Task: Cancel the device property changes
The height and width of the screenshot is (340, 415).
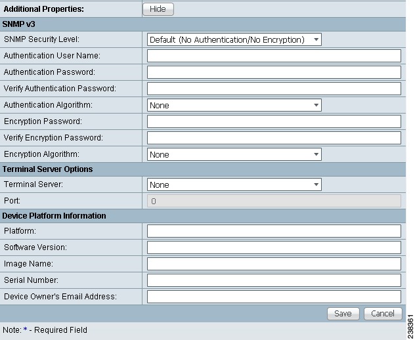Action: pyautogui.click(x=383, y=314)
